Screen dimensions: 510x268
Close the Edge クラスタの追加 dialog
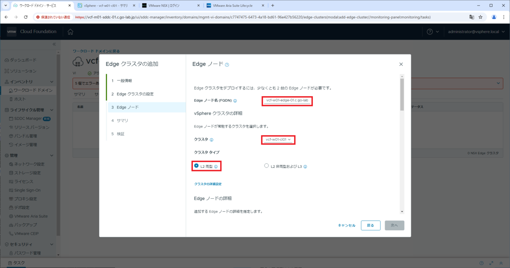[x=401, y=64]
